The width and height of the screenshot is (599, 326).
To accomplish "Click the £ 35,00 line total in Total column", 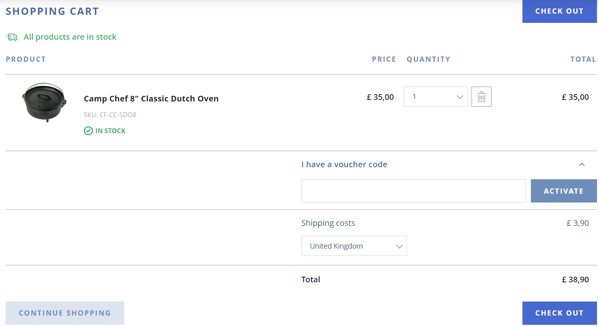I will tap(575, 97).
